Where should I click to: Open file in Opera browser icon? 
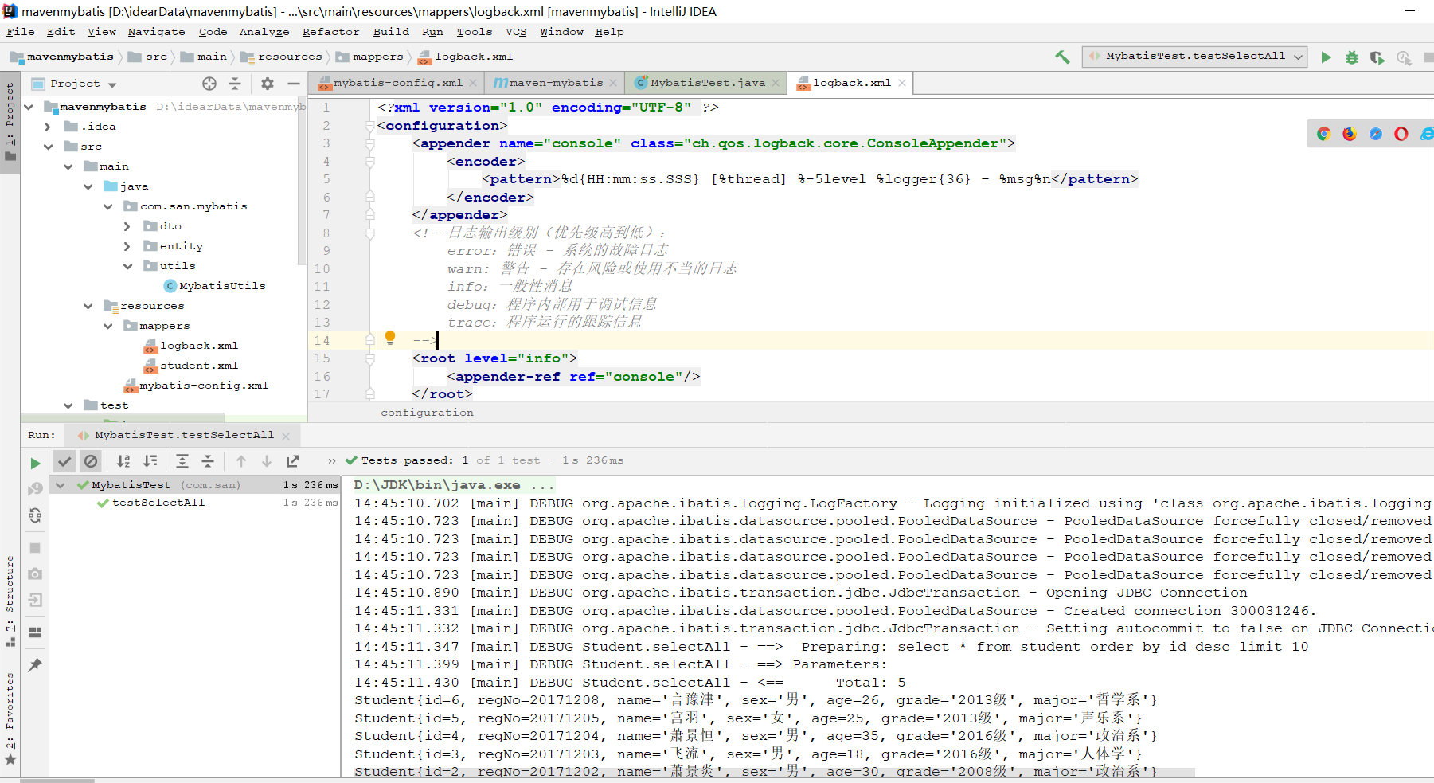(x=1401, y=134)
